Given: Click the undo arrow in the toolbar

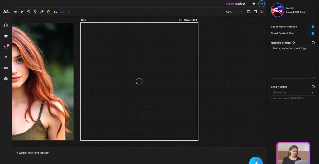Looking at the screenshot, I should 15,12.
